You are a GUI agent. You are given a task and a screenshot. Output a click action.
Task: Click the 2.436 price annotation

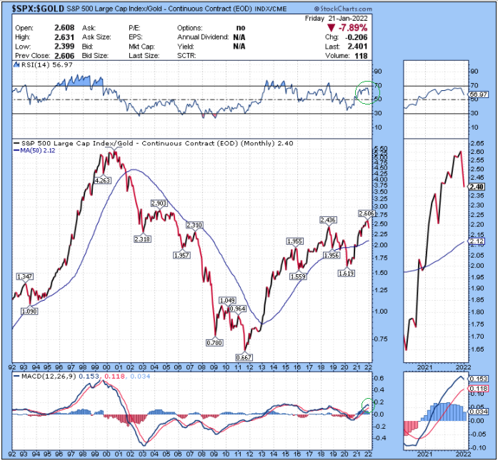(328, 220)
